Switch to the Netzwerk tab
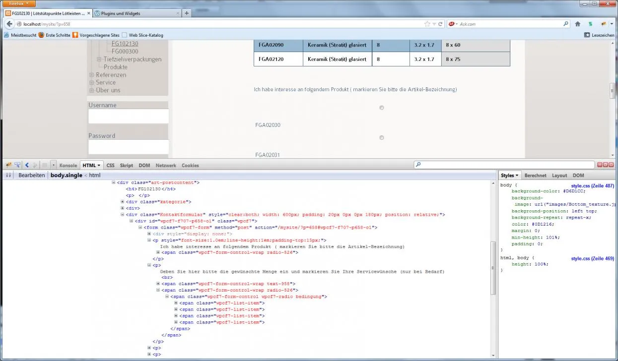This screenshot has height=361, width=618. pos(166,166)
